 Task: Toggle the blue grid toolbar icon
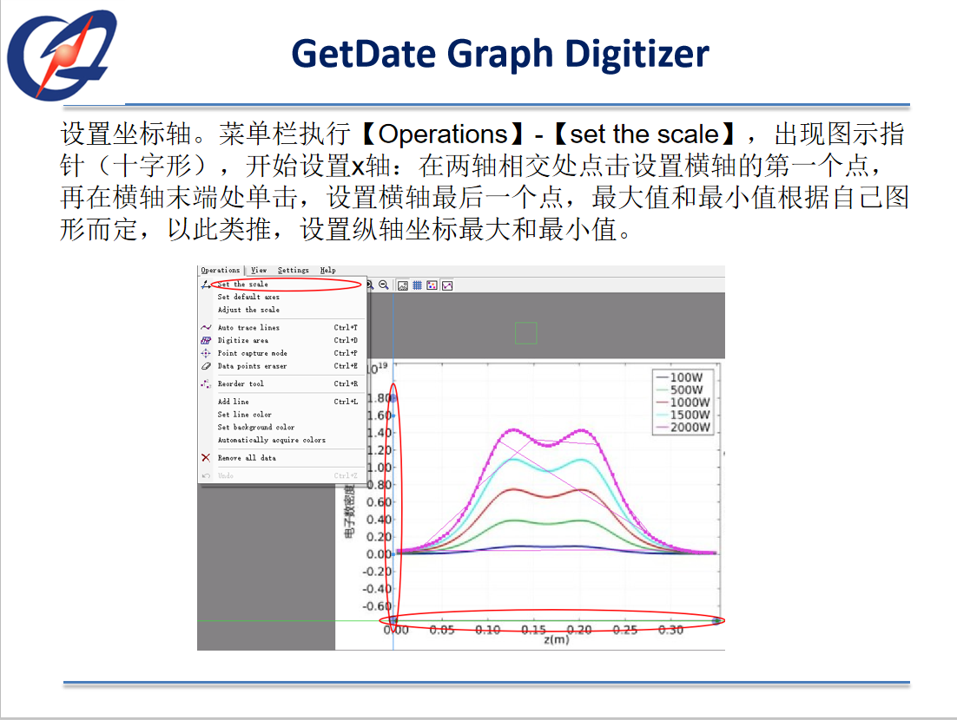click(x=418, y=285)
